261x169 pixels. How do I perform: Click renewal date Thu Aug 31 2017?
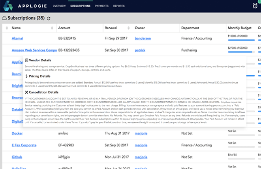(x=117, y=133)
